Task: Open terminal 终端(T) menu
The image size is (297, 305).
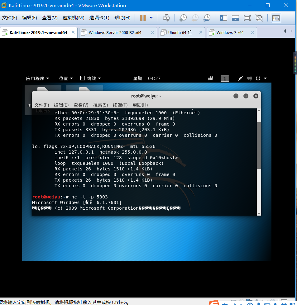Action: pos(120,105)
